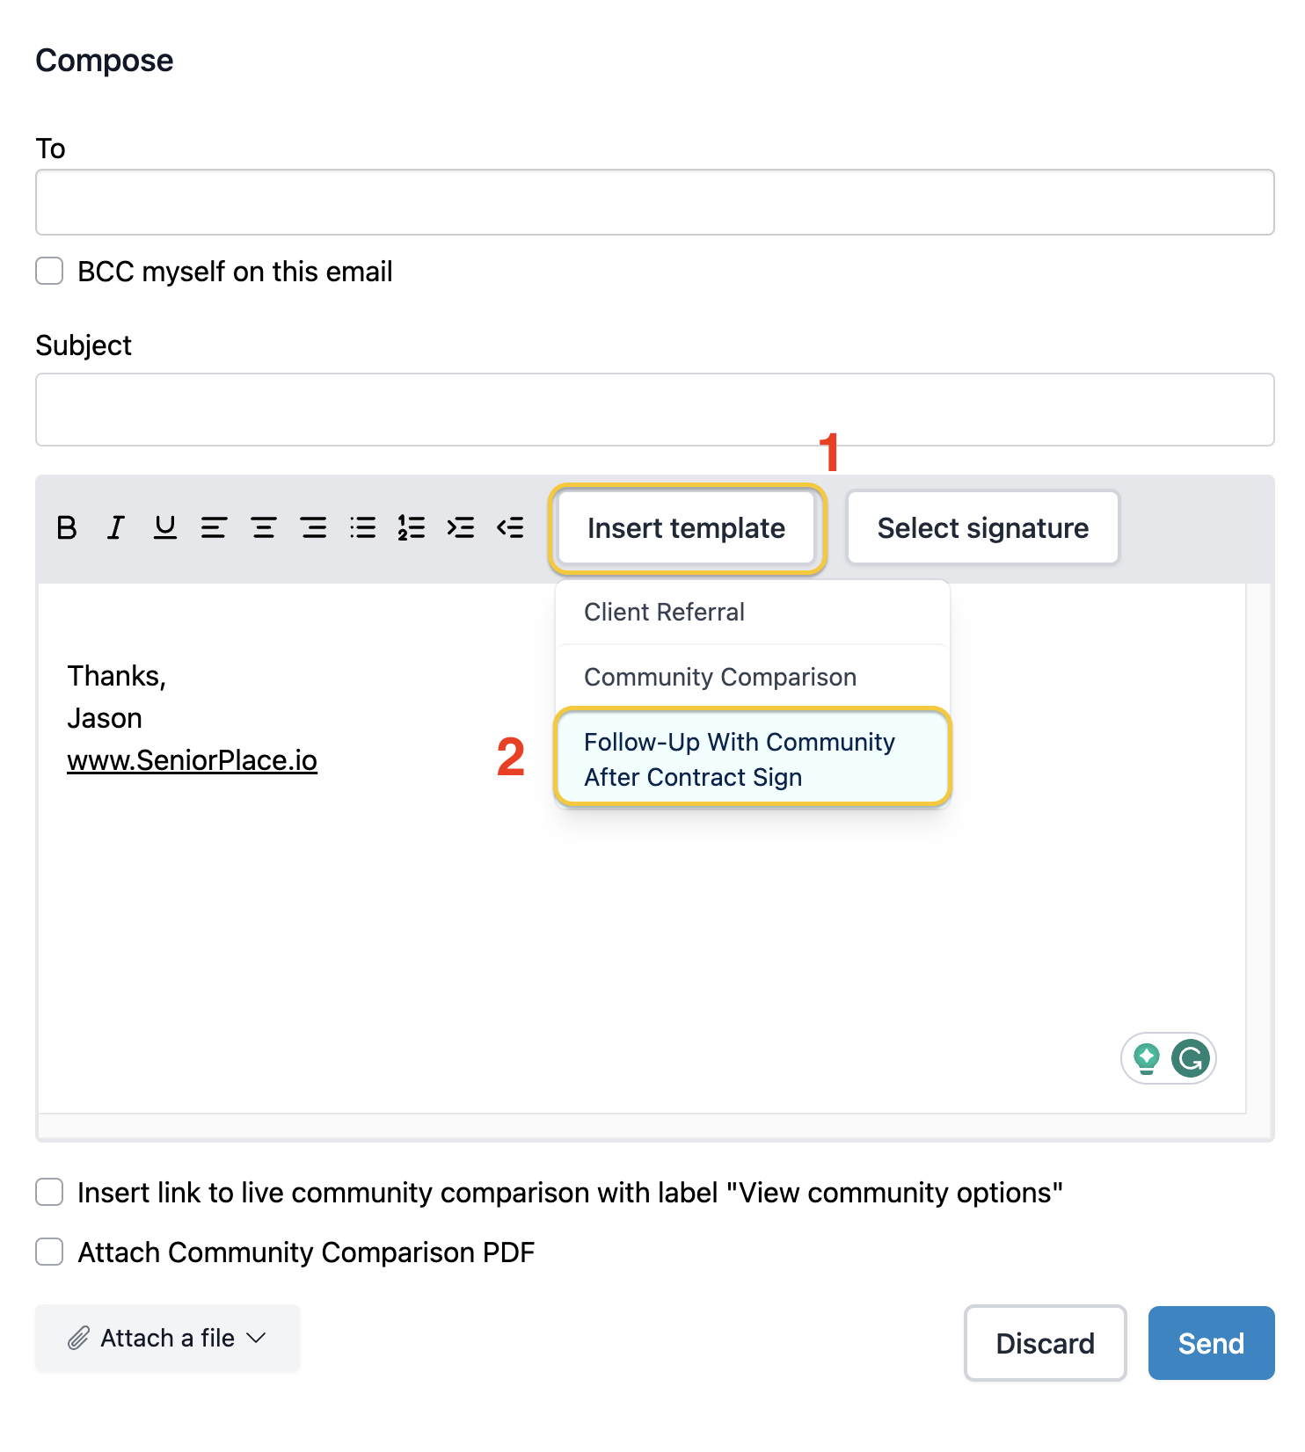Check Insert link to live community comparison

(48, 1192)
